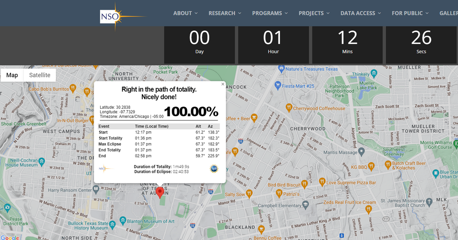Open the PROJECTS navigation menu
This screenshot has height=240, width=458.
tap(314, 13)
